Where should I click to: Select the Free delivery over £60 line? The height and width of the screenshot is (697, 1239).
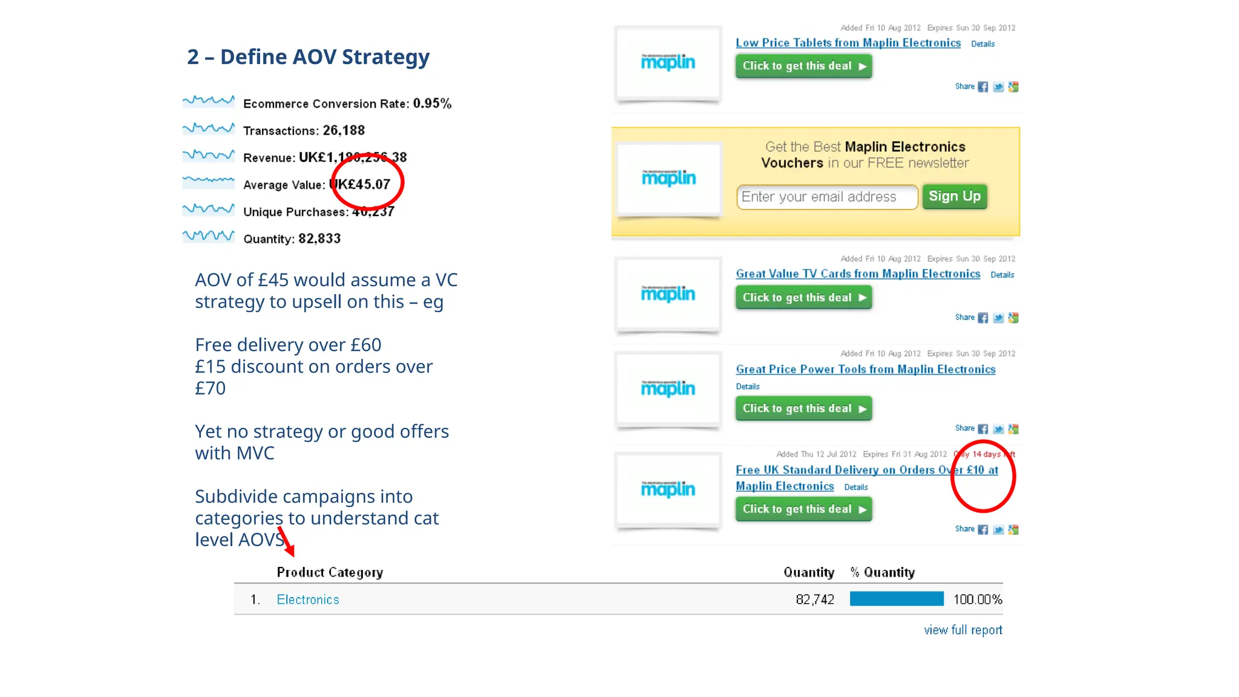coord(288,345)
